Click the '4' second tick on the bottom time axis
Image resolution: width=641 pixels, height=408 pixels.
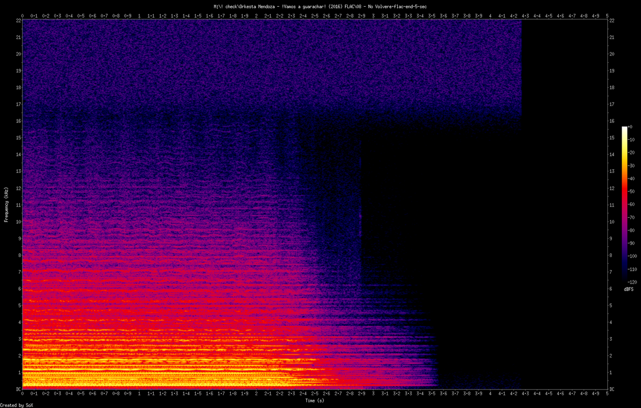coord(490,393)
